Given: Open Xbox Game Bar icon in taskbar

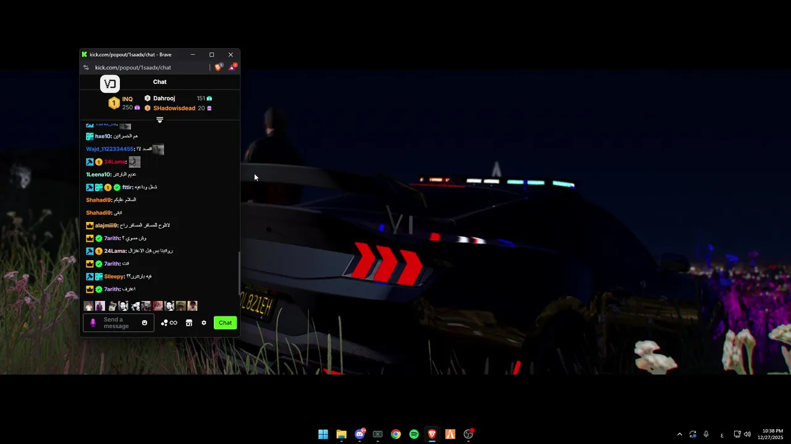Looking at the screenshot, I should coord(378,434).
